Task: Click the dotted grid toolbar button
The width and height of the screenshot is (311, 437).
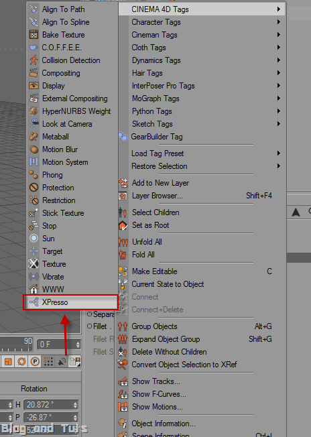Action: [x=48, y=361]
